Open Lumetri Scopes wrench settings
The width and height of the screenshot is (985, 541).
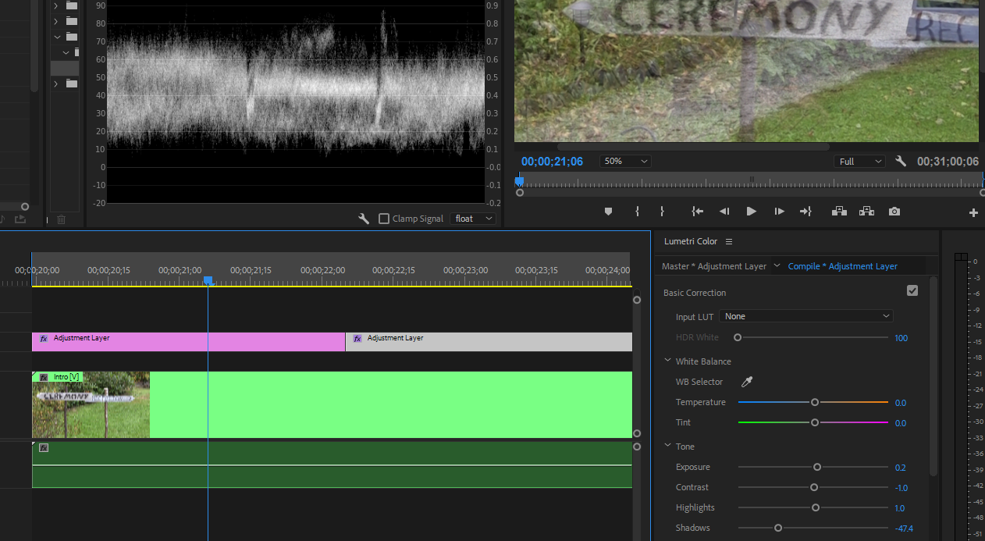tap(363, 219)
